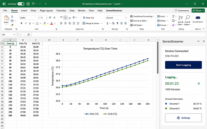
Task: Click the Comments button
Action: click(x=182, y=11)
